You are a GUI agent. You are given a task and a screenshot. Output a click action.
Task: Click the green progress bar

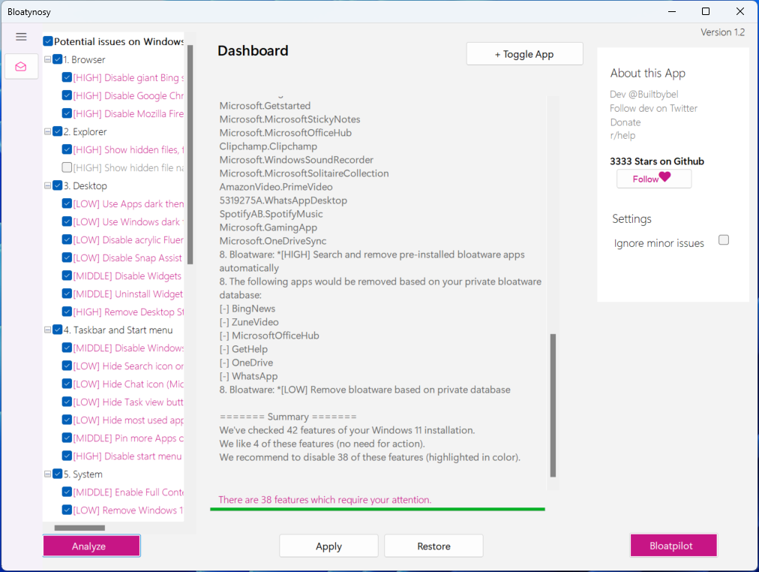pos(377,509)
